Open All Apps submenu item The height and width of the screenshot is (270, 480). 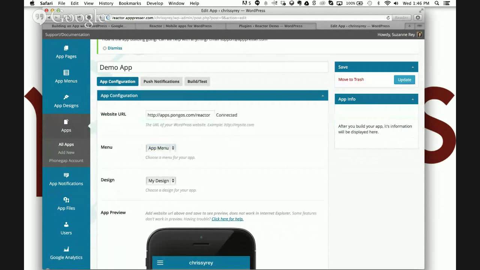pos(66,144)
